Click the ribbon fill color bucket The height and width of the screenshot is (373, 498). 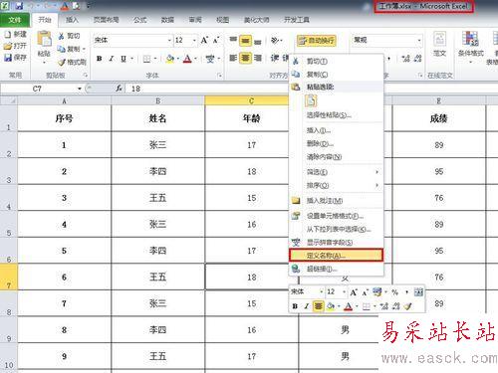click(x=169, y=59)
